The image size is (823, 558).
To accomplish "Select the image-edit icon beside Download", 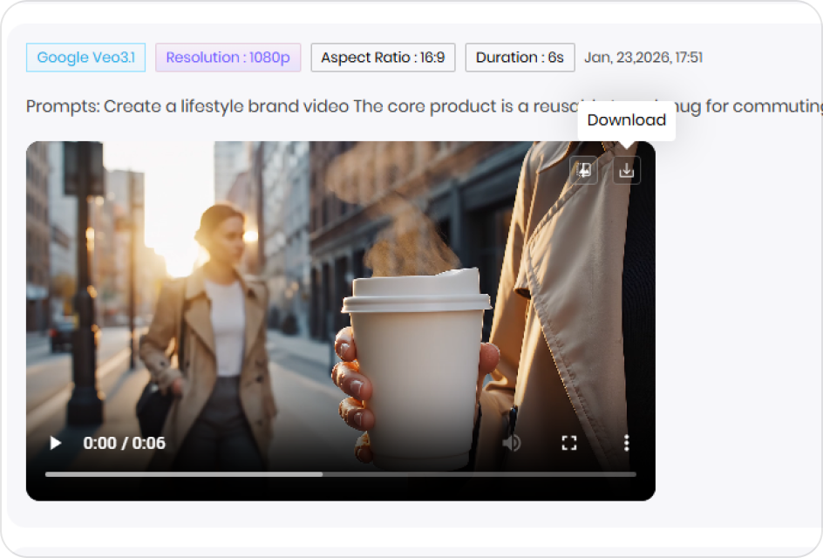I will (585, 171).
